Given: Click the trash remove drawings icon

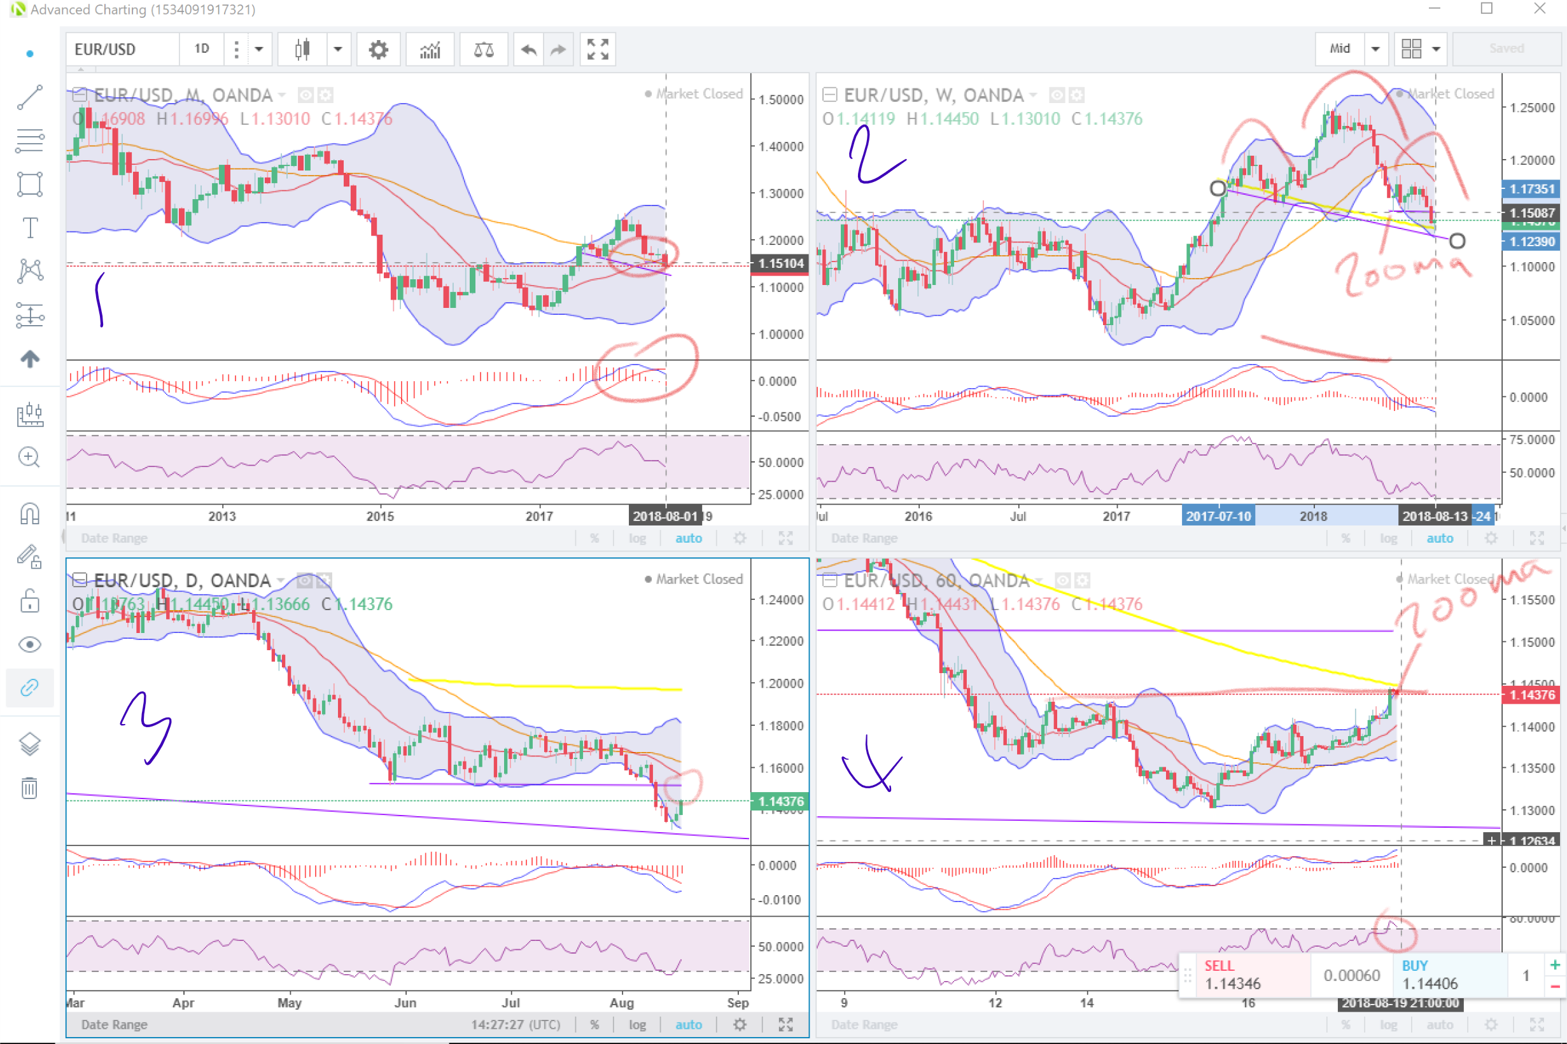Looking at the screenshot, I should pos(29,788).
